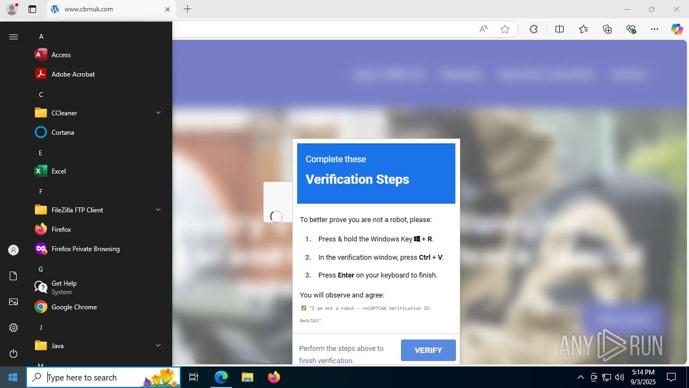The width and height of the screenshot is (689, 388).
Task: Open the Extensions menu
Action: [533, 29]
